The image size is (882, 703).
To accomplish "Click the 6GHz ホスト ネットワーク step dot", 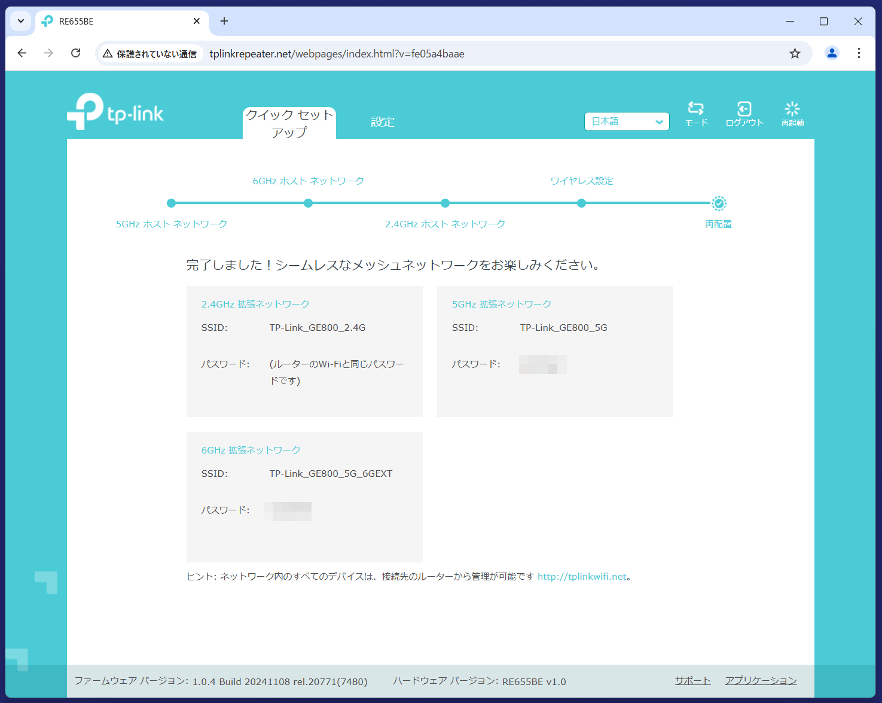I will [308, 203].
